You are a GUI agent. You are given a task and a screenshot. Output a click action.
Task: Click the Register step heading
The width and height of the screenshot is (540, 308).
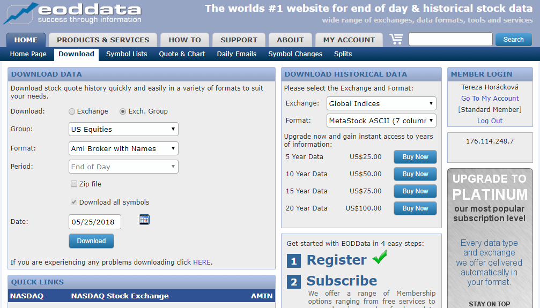[x=336, y=260]
